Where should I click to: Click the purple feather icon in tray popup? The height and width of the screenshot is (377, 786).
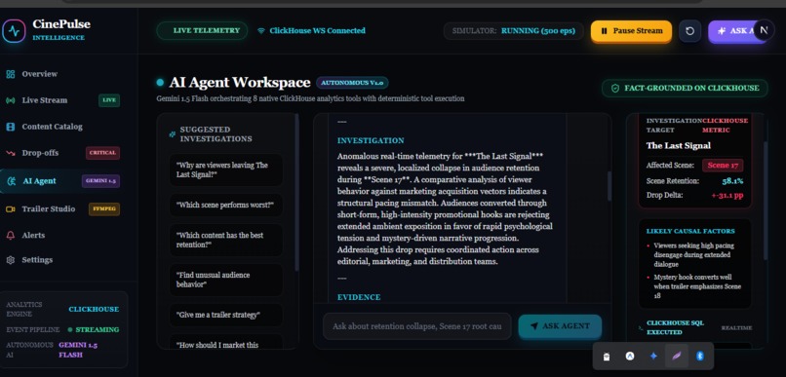(677, 356)
